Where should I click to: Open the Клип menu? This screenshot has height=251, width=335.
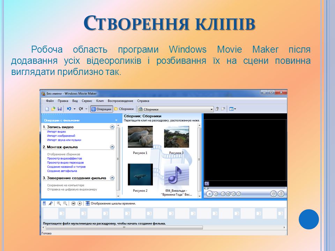tap(100, 101)
